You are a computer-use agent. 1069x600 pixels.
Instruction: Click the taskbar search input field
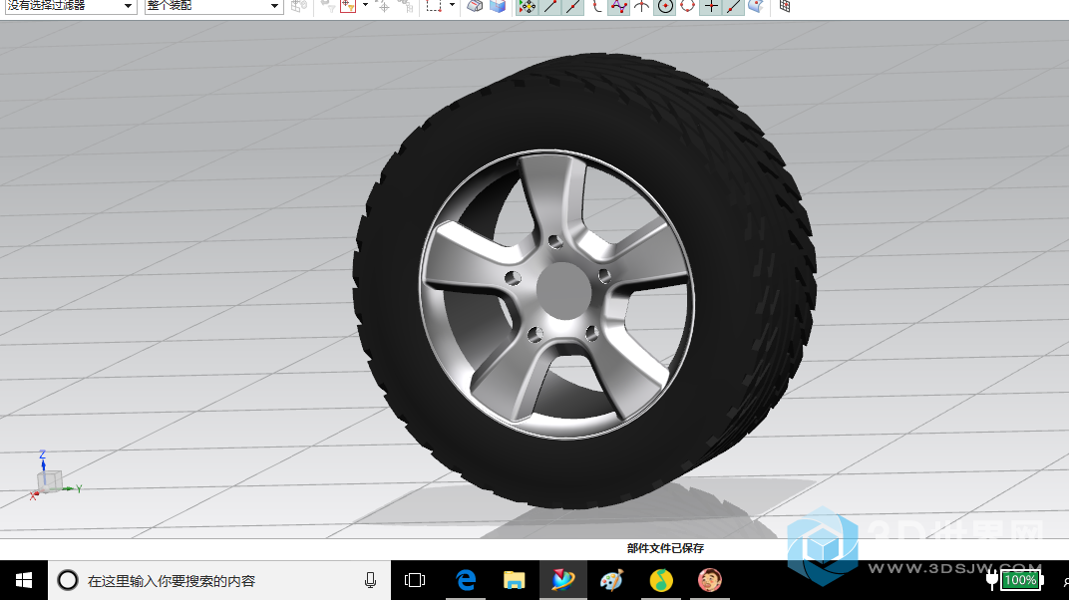pyautogui.click(x=219, y=580)
